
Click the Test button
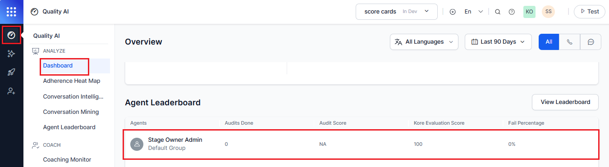[x=590, y=12]
